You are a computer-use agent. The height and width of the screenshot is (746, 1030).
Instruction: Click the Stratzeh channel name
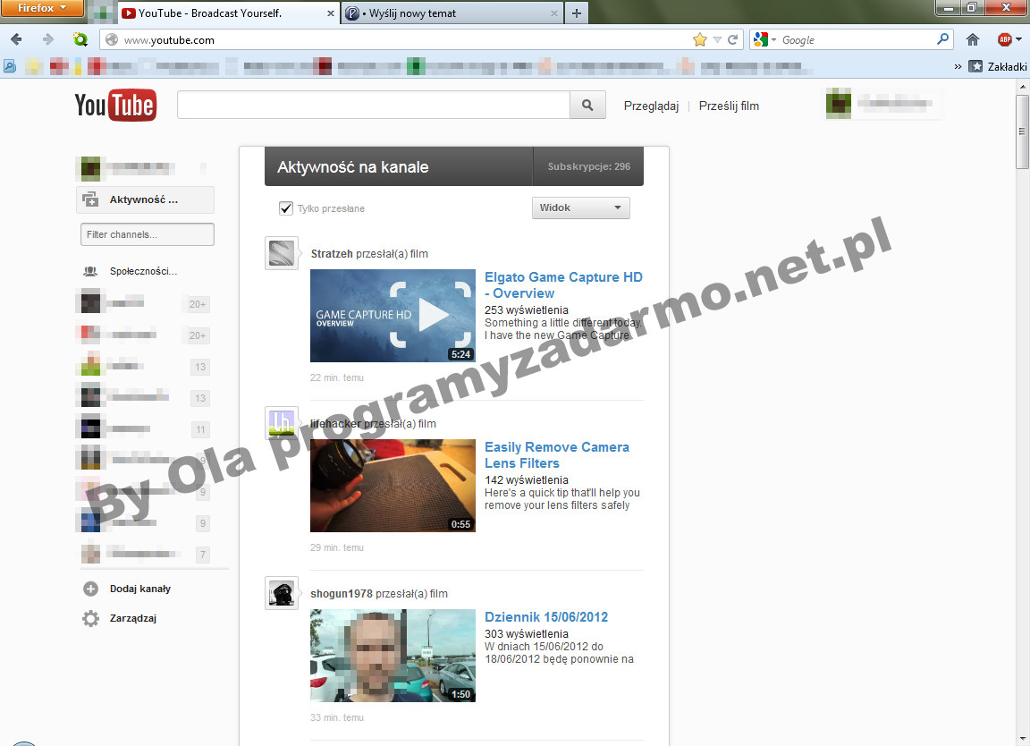(332, 254)
